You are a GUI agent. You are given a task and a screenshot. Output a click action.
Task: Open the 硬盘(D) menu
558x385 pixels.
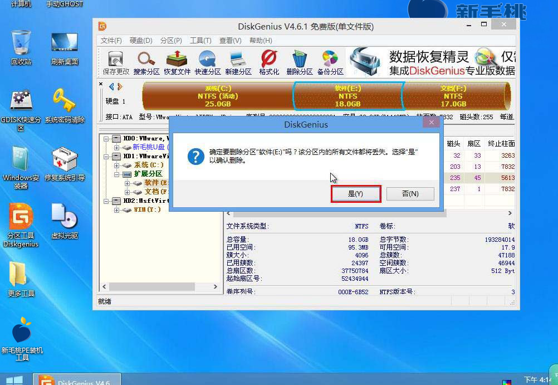click(141, 41)
